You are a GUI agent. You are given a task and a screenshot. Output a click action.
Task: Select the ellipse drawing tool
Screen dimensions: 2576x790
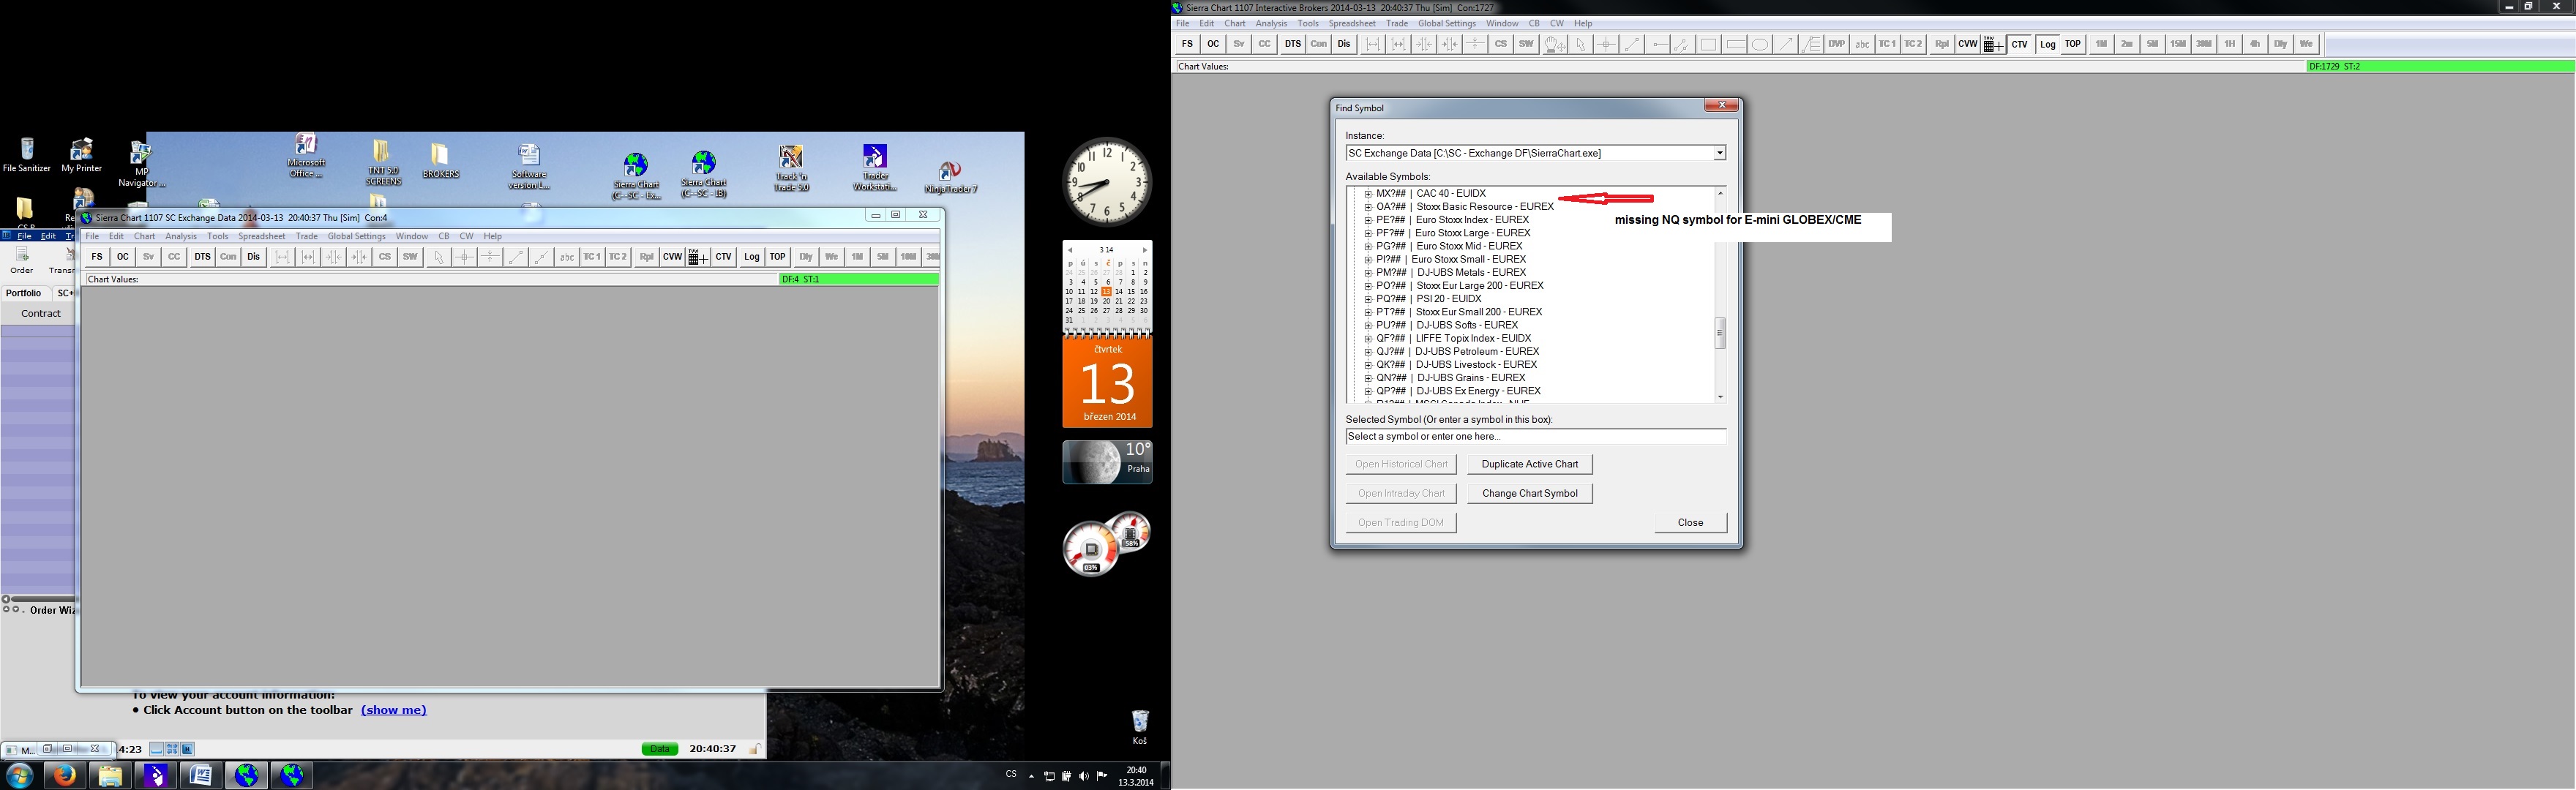(1760, 44)
